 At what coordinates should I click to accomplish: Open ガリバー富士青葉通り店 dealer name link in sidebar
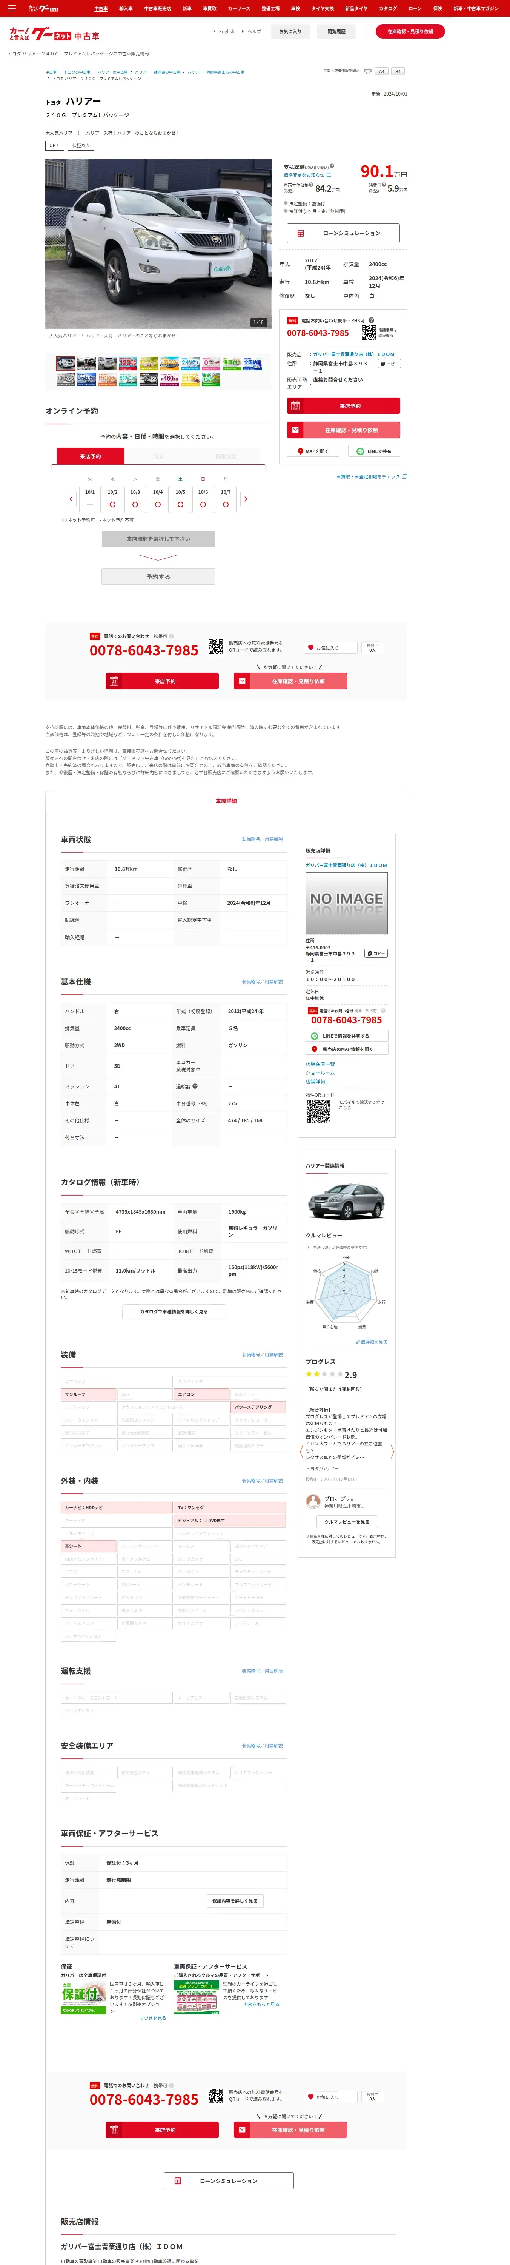pos(346,865)
